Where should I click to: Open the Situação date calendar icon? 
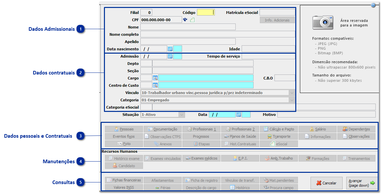pos(238,115)
